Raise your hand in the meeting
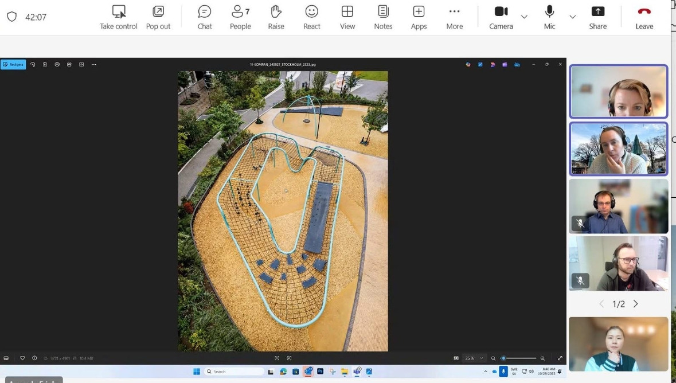 point(276,17)
